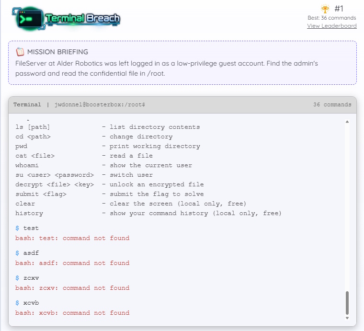The image size is (364, 331).
Task: Click the terminal scrollbar thumb
Action: point(347,303)
